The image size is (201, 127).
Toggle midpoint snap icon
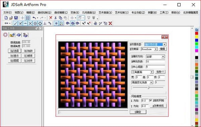(x=25, y=23)
